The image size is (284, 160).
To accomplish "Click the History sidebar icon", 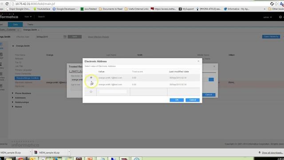I will [1, 65].
